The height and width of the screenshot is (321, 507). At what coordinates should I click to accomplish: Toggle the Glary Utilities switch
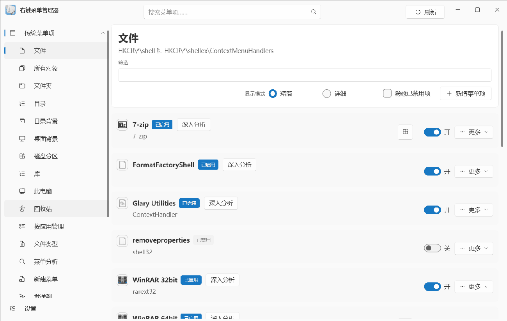[x=432, y=210]
